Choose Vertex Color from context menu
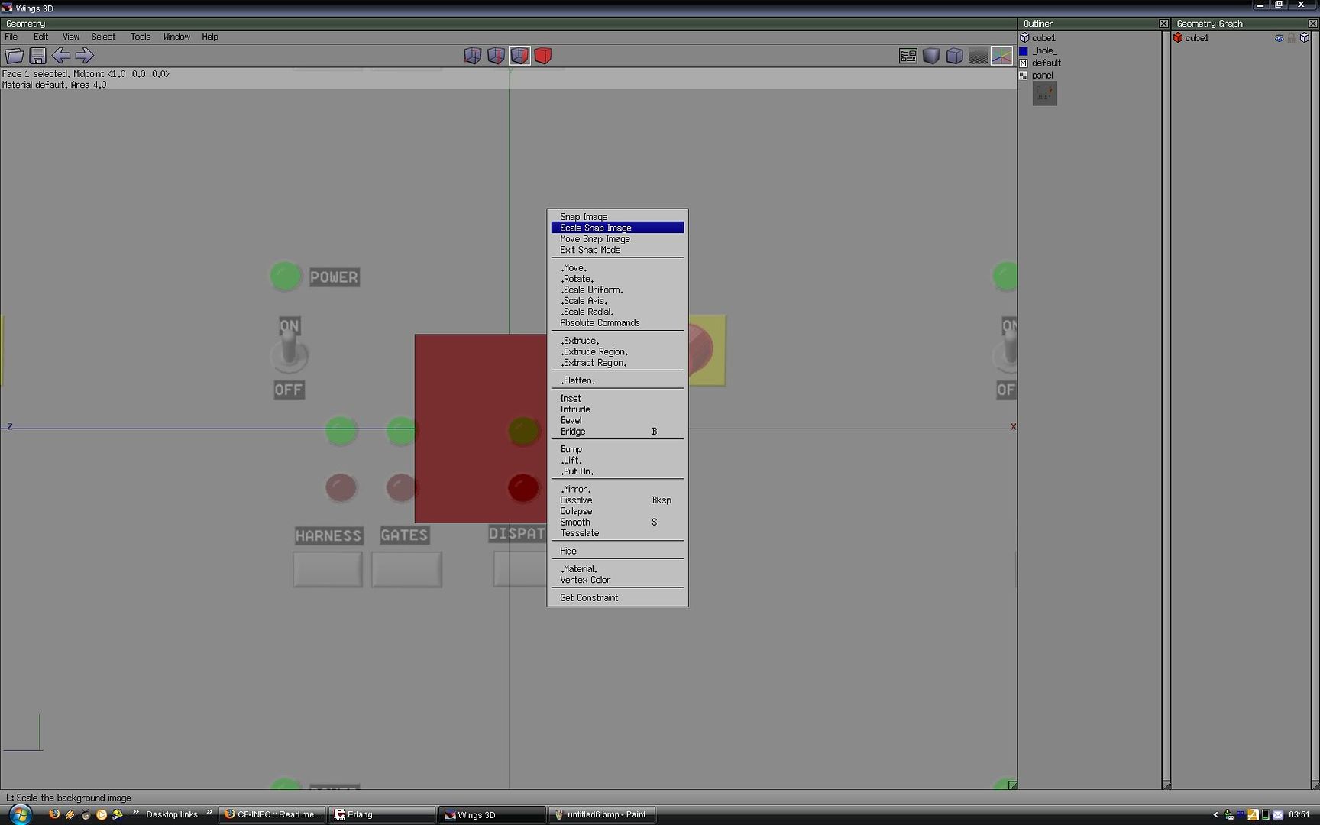The image size is (1320, 825). [617, 580]
